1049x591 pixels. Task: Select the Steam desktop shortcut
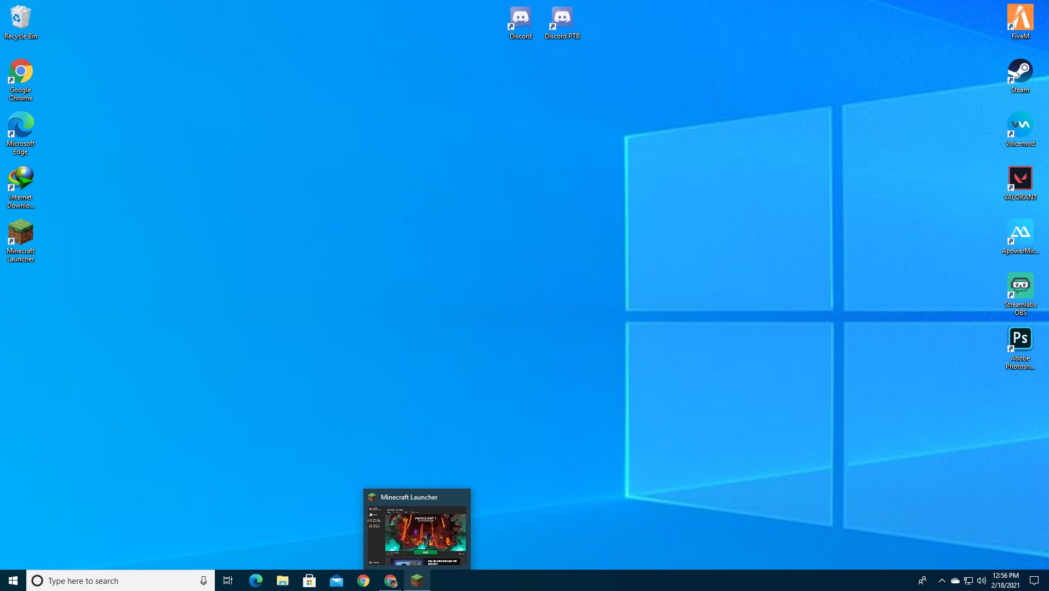[x=1020, y=76]
